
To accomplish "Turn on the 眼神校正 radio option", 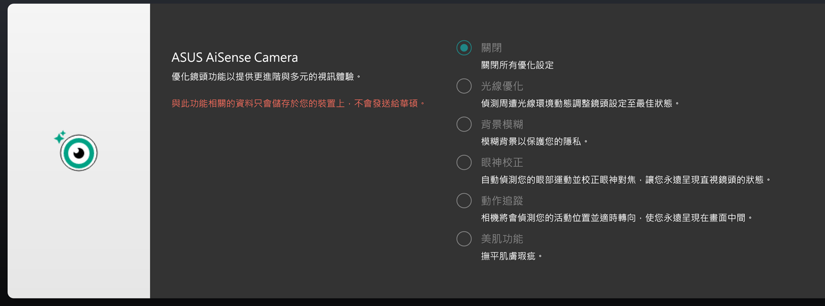I will pyautogui.click(x=464, y=162).
